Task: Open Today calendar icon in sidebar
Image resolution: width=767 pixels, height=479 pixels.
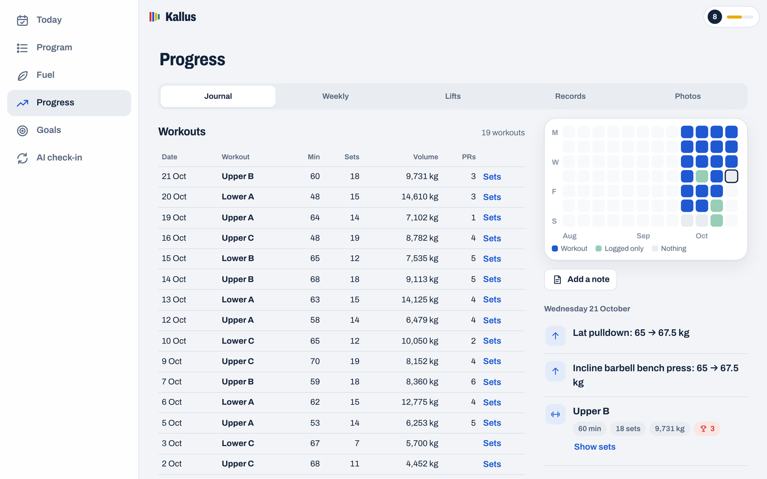Action: click(23, 20)
